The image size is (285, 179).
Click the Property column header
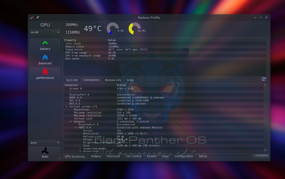tap(85, 40)
